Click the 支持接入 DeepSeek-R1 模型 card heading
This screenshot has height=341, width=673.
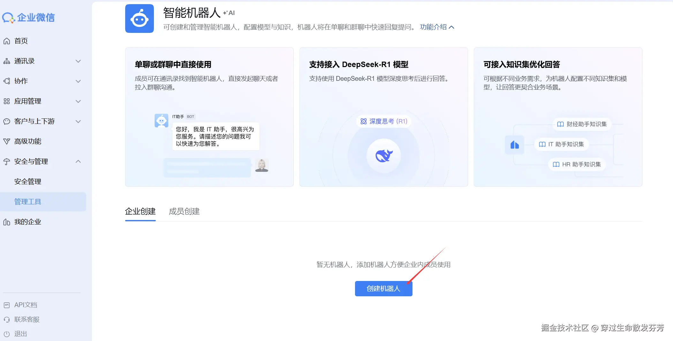coord(359,64)
